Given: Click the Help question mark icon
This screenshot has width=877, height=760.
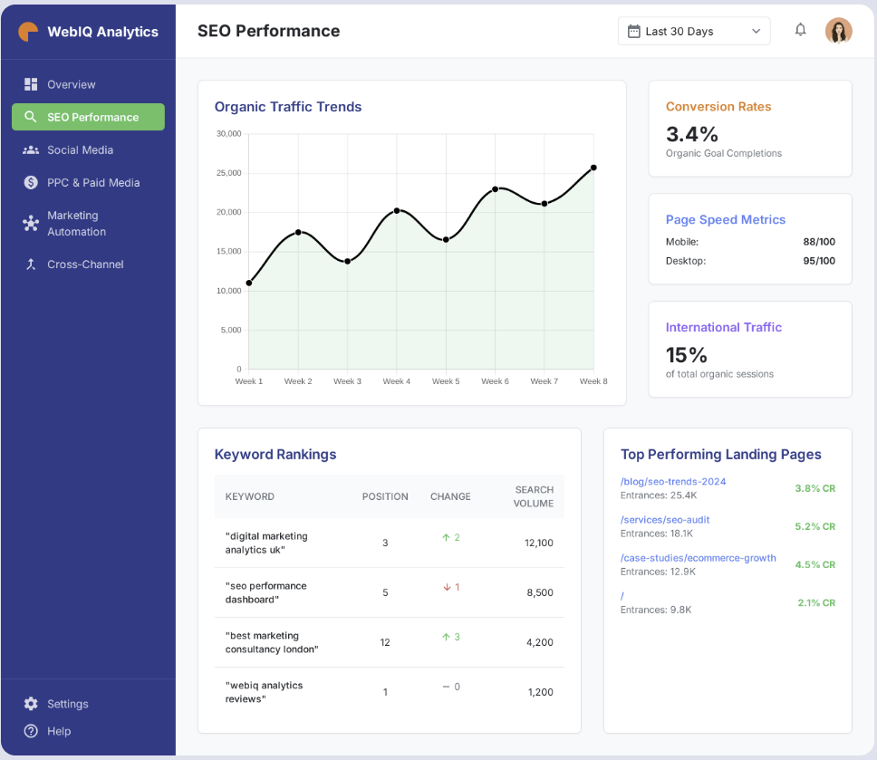Looking at the screenshot, I should pyautogui.click(x=31, y=731).
